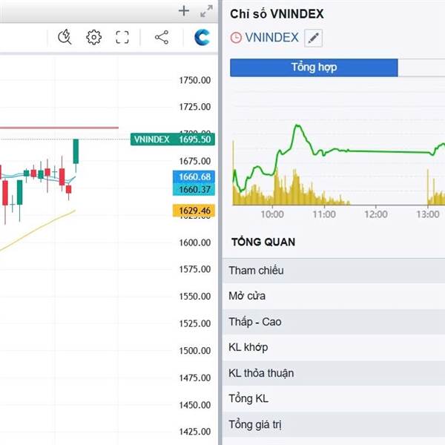The height and width of the screenshot is (445, 445).
Task: Click the cyan 1660.37 indicator label
Action: coord(194,190)
